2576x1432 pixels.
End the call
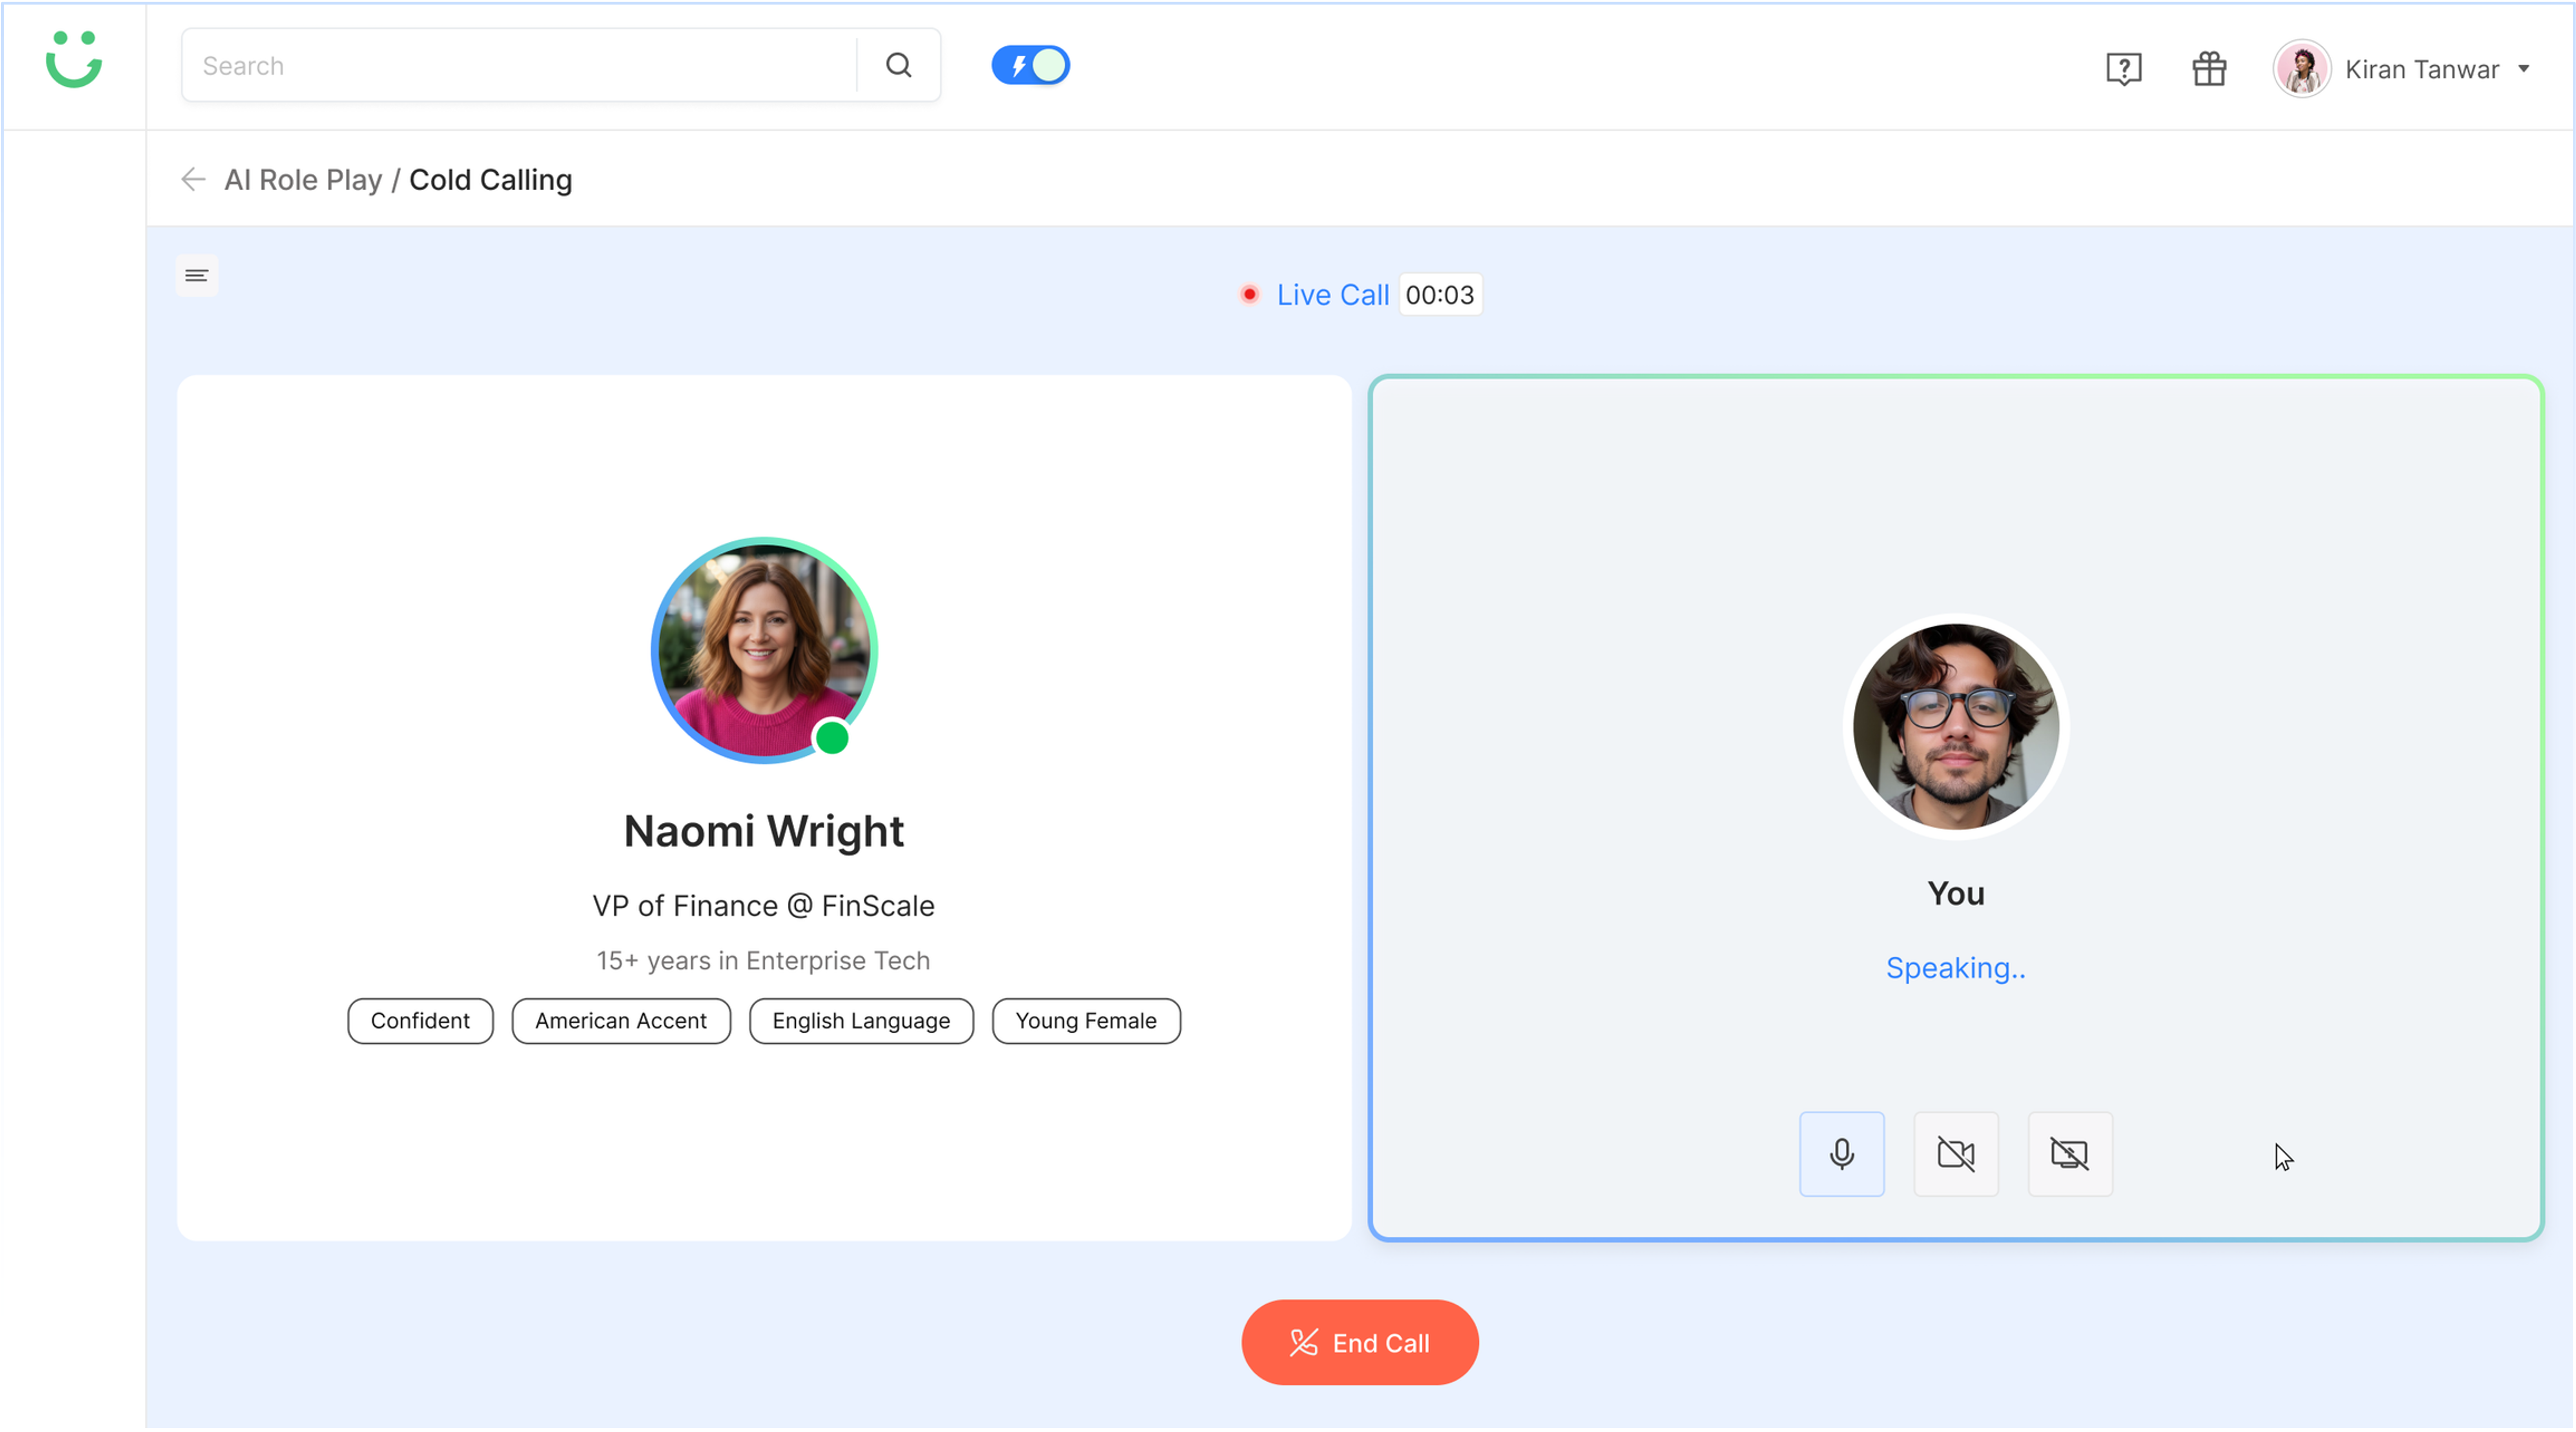tap(1360, 1343)
